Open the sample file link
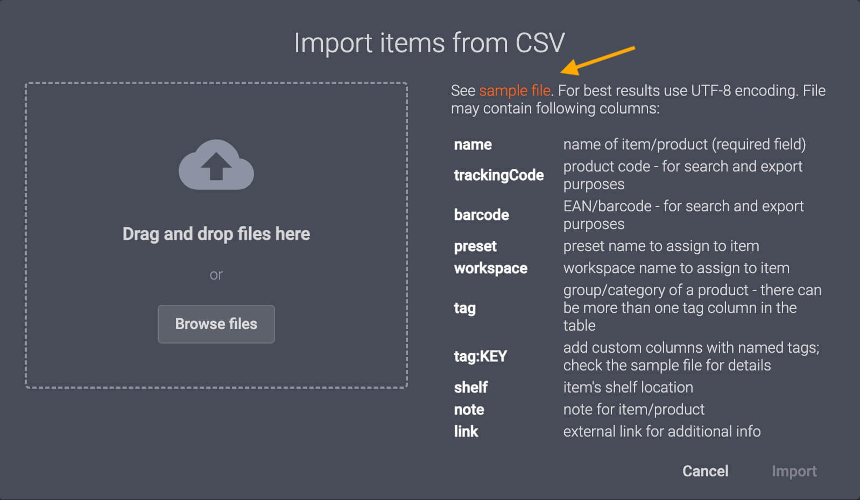This screenshot has height=500, width=860. (514, 90)
